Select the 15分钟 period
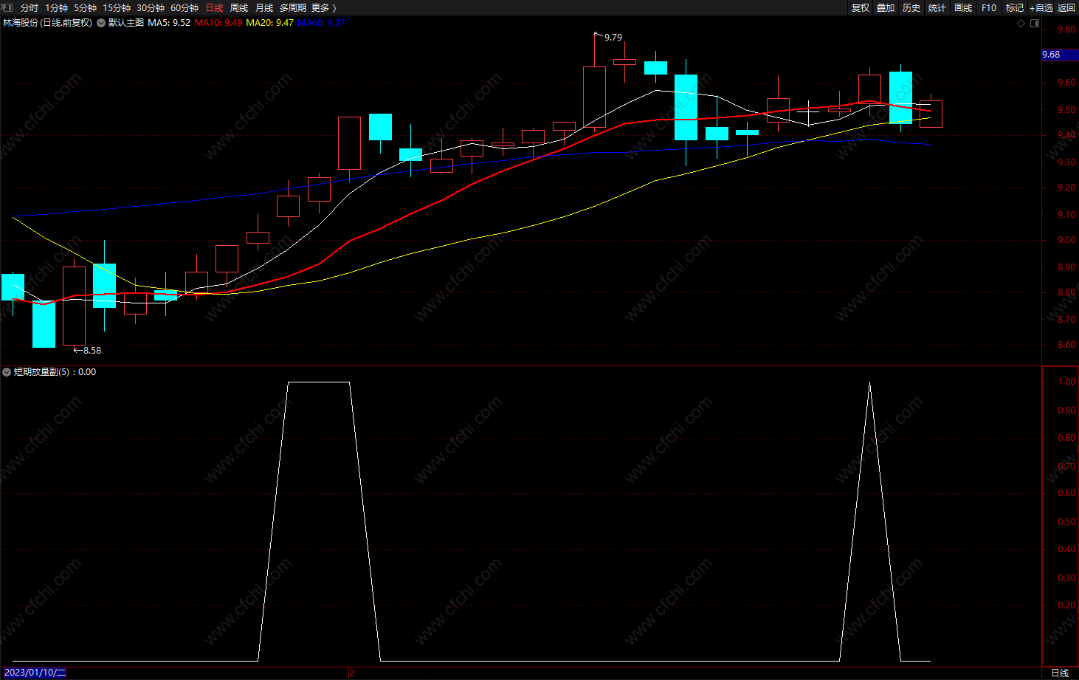1079x680 pixels. tap(117, 8)
